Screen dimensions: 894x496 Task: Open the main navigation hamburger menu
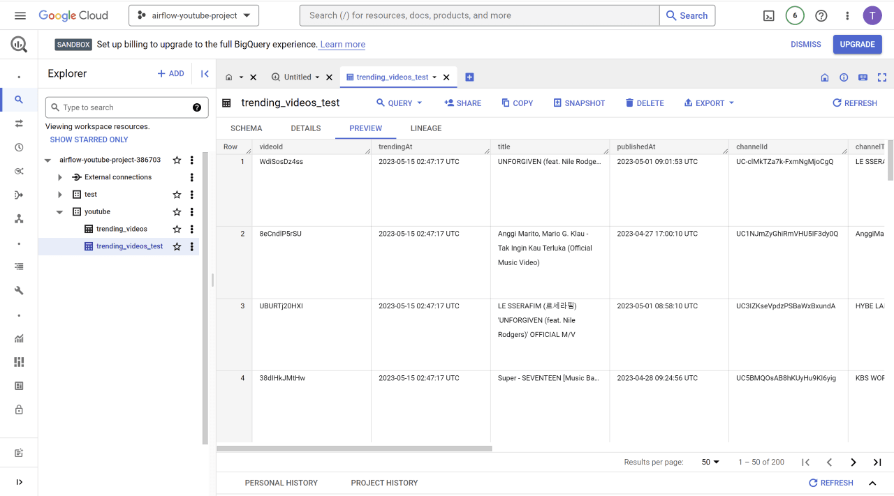pyautogui.click(x=20, y=15)
